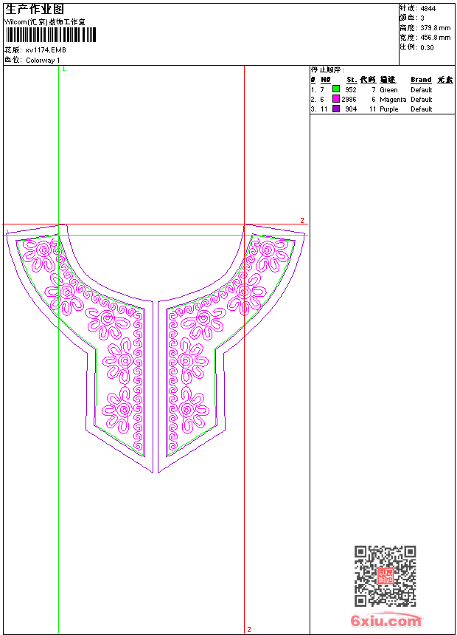The image size is (457, 635).
Task: Select the 'Magenta' description text
Action: click(x=393, y=100)
